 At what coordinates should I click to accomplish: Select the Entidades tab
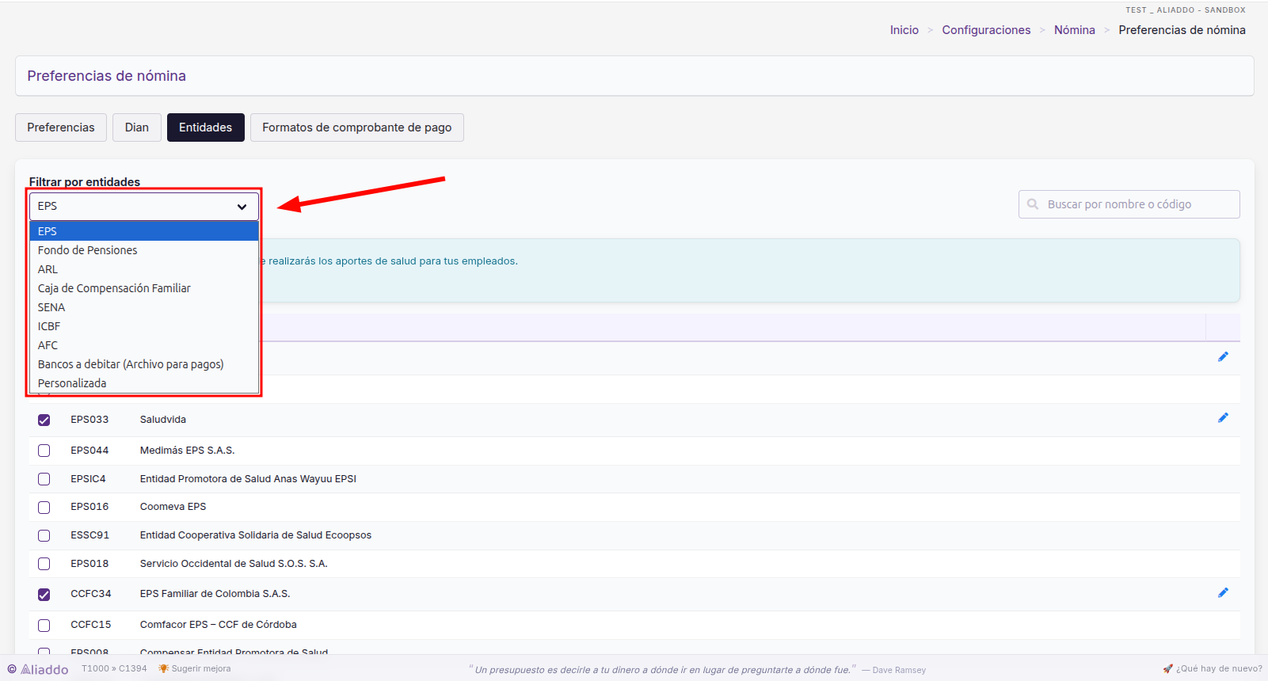point(206,127)
